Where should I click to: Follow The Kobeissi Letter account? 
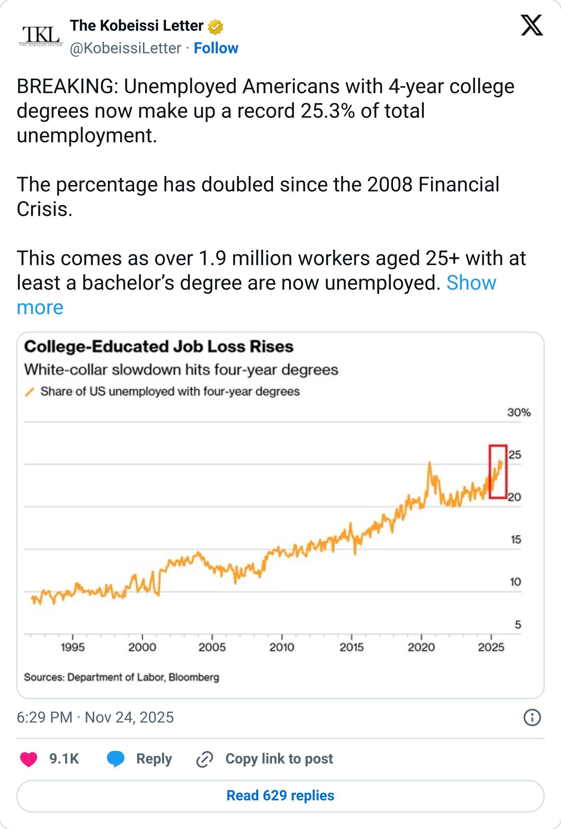point(216,48)
